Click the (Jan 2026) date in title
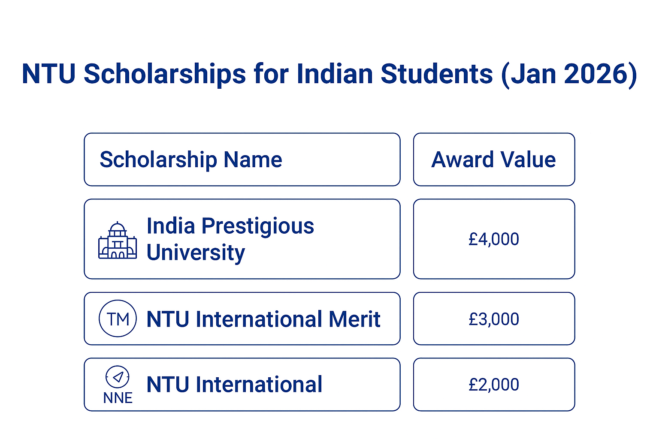Image resolution: width=659 pixels, height=439 pixels. point(569,74)
